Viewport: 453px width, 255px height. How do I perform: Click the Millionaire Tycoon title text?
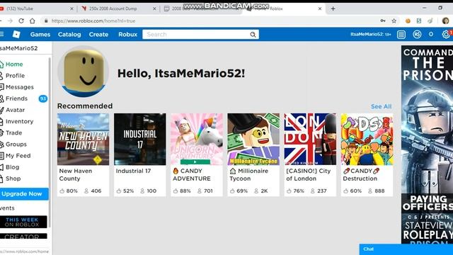pos(248,175)
